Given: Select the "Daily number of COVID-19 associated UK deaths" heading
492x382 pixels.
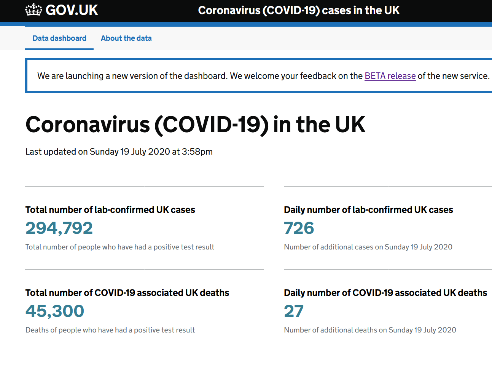Looking at the screenshot, I should click(x=385, y=293).
